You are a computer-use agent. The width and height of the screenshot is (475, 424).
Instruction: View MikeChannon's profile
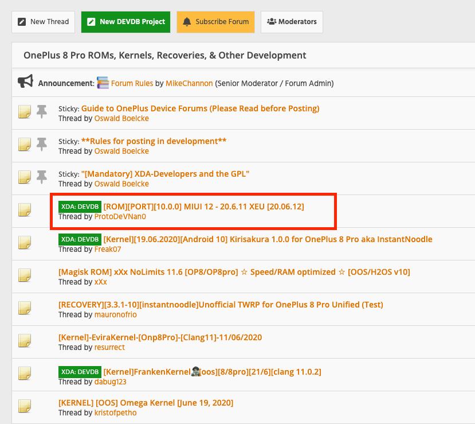coord(189,83)
